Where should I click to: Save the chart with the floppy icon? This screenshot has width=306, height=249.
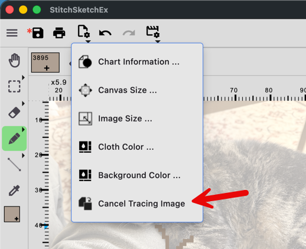(38, 33)
